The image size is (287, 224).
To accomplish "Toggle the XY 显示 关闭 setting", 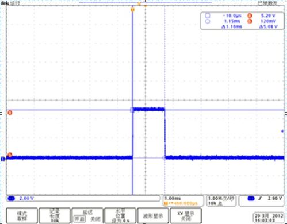I will click(186, 215).
